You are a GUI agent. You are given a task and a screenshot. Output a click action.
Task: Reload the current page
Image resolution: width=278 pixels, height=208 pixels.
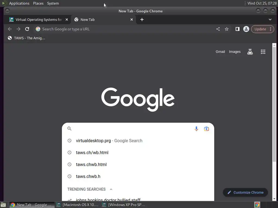(x=27, y=29)
